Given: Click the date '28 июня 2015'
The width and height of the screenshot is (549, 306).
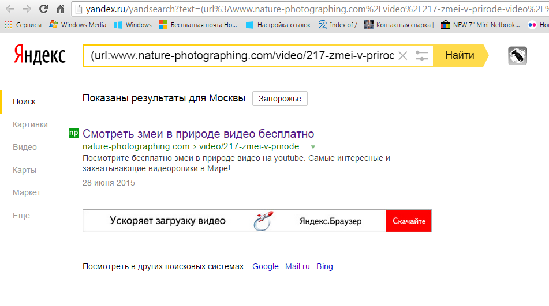Looking at the screenshot, I should [x=109, y=183].
